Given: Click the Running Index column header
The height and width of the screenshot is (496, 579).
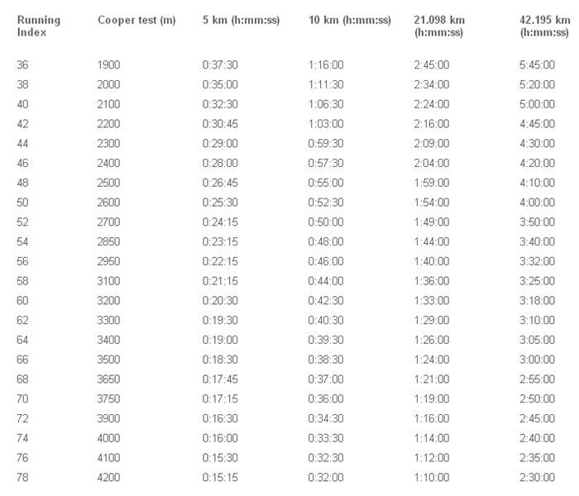Looking at the screenshot, I should pos(38,26).
